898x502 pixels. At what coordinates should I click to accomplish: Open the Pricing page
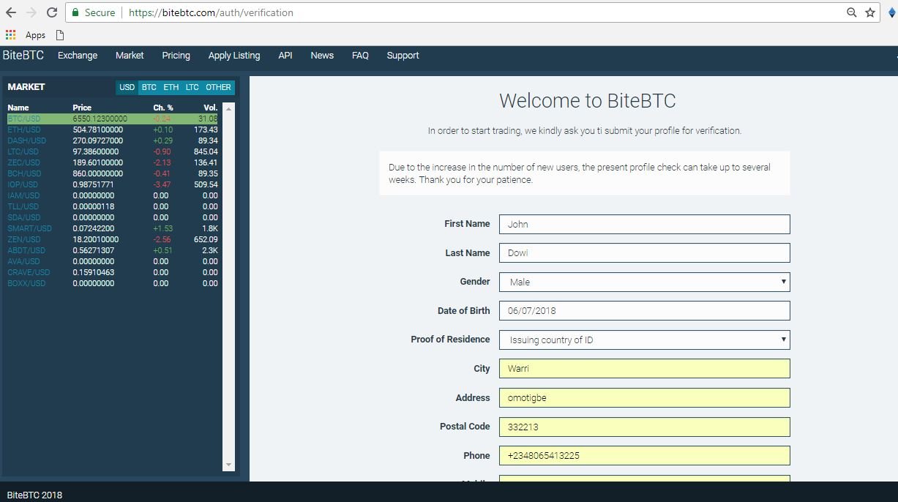coord(176,55)
